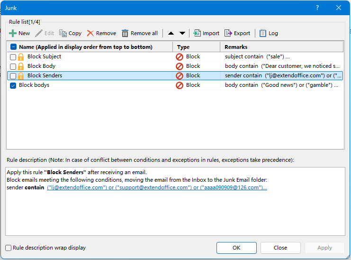Click the Remove all trash icon
351x260 pixels.
tap(125, 33)
